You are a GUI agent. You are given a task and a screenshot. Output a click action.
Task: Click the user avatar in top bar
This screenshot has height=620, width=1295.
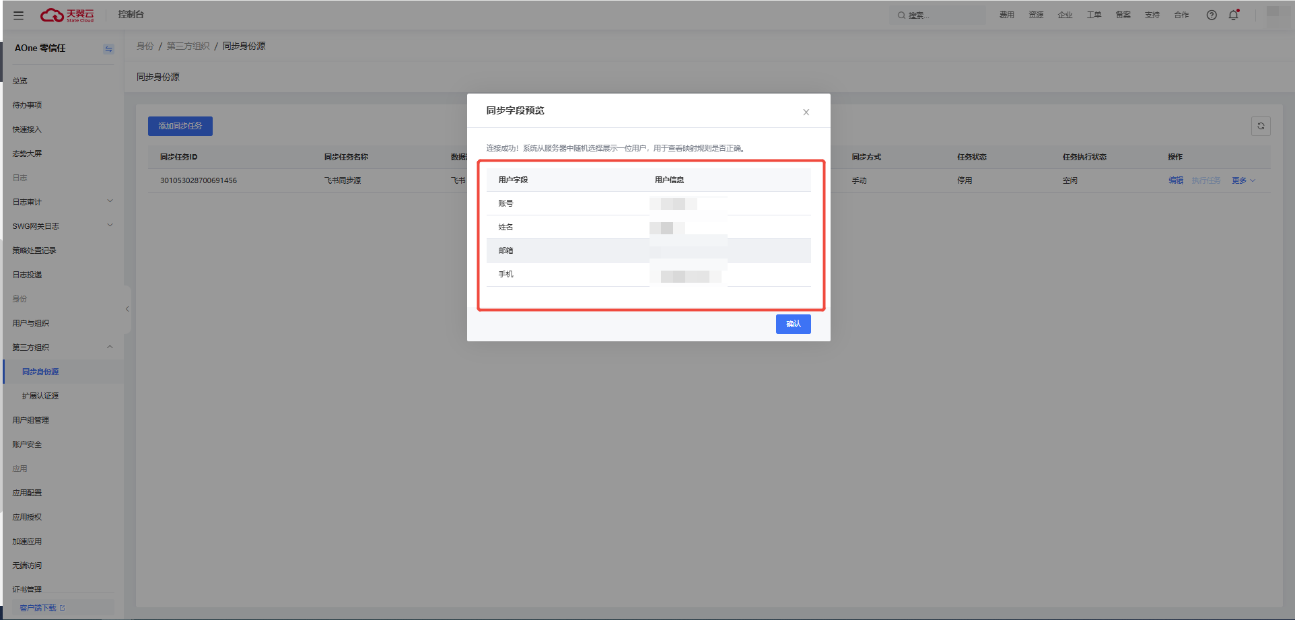[1273, 13]
